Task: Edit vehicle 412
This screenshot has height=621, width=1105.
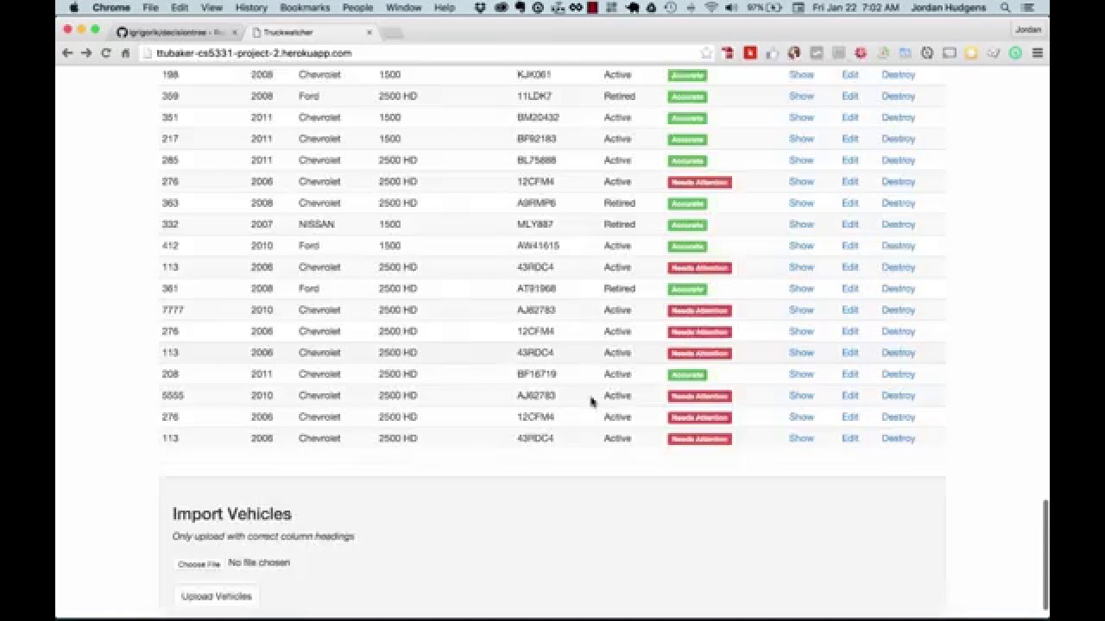Action: pyautogui.click(x=849, y=246)
